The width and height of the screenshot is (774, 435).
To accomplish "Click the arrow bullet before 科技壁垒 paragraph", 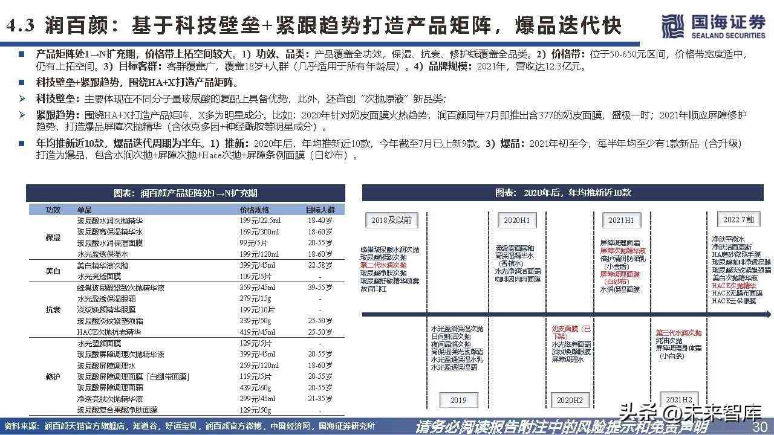I will [22, 99].
